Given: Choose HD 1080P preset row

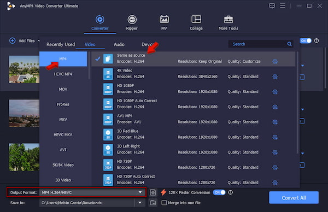Looking at the screenshot, I should click(193, 89).
